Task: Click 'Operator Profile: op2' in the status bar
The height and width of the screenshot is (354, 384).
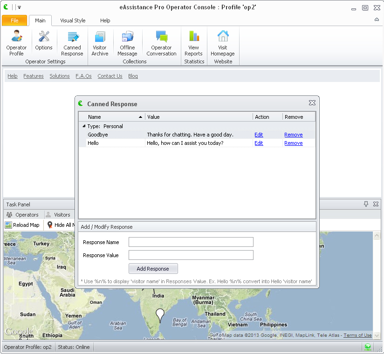Action: pos(27,347)
